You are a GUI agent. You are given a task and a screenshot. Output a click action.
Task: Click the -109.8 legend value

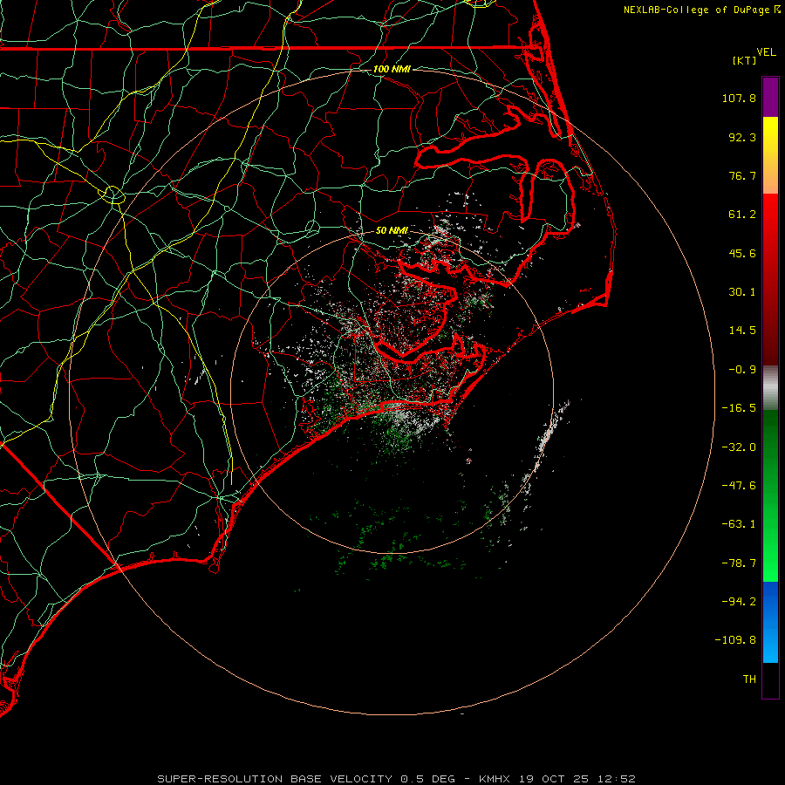tap(735, 640)
